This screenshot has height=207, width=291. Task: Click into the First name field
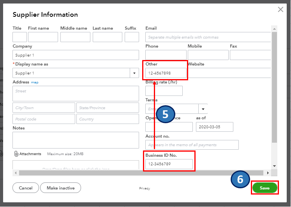pyautogui.click(x=43, y=37)
